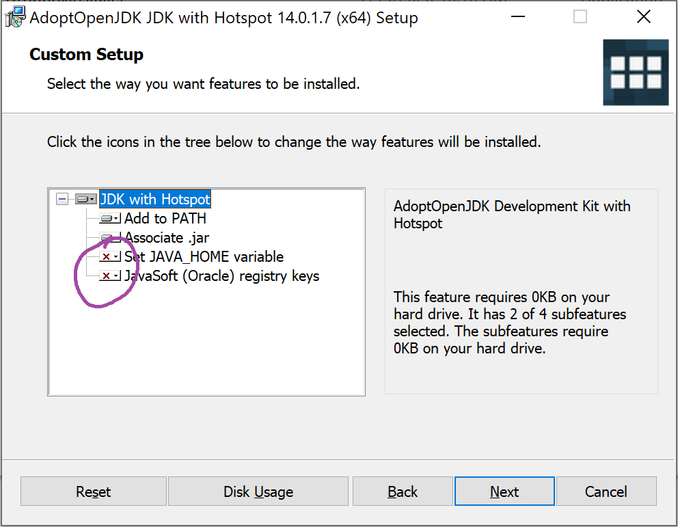Click the empty area of the feature tree

pos(205,342)
